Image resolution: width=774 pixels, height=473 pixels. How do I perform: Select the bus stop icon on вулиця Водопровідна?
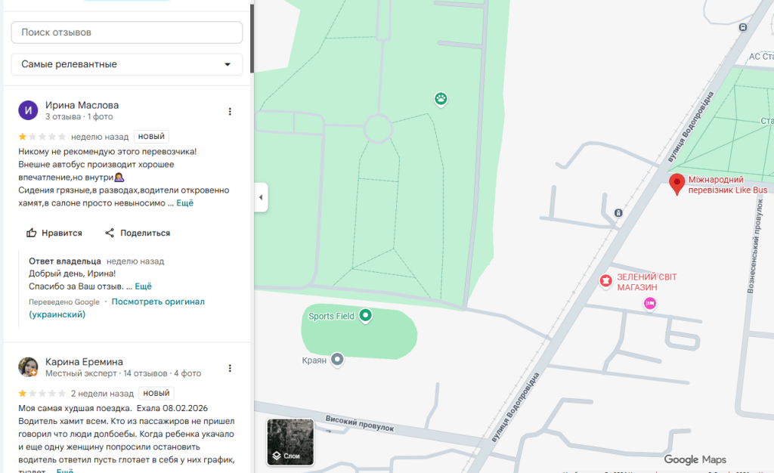click(x=618, y=213)
